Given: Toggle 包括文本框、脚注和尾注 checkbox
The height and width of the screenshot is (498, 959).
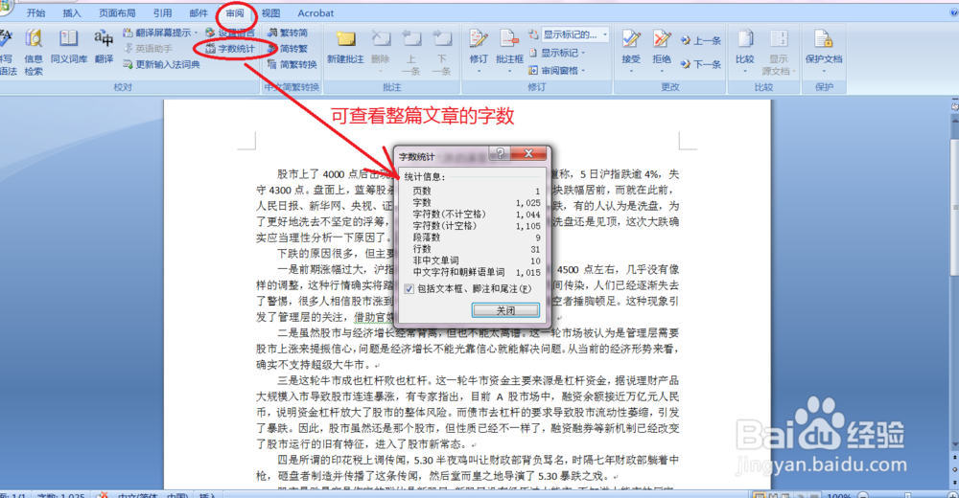Looking at the screenshot, I should pyautogui.click(x=409, y=289).
